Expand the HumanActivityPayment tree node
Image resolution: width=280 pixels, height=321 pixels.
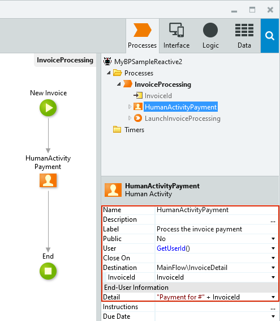[130, 107]
